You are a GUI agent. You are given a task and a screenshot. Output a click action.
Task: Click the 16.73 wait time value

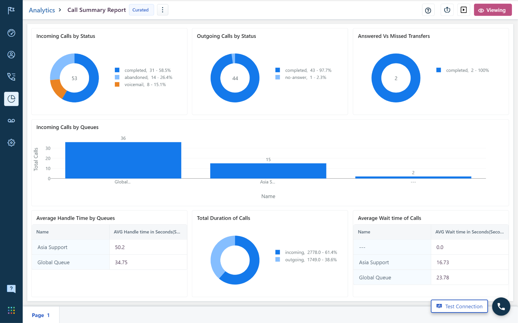tap(443, 263)
